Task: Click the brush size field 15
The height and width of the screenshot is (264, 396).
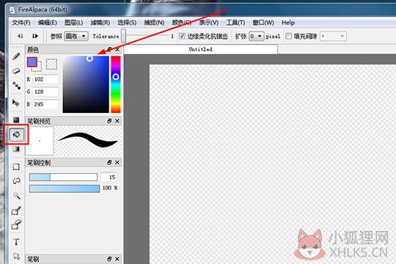Action: (x=109, y=177)
